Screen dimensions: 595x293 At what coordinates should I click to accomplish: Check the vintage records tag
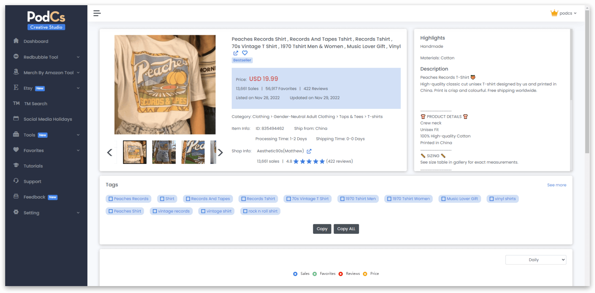(155, 211)
